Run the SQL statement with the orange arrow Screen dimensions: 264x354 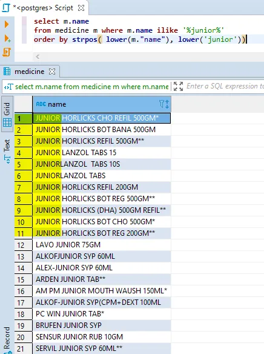click(7, 24)
